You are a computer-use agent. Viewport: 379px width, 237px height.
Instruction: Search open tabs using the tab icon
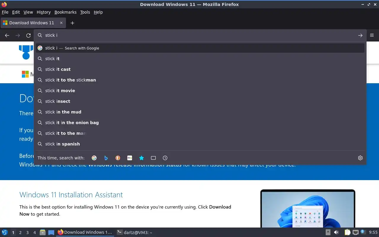click(153, 158)
